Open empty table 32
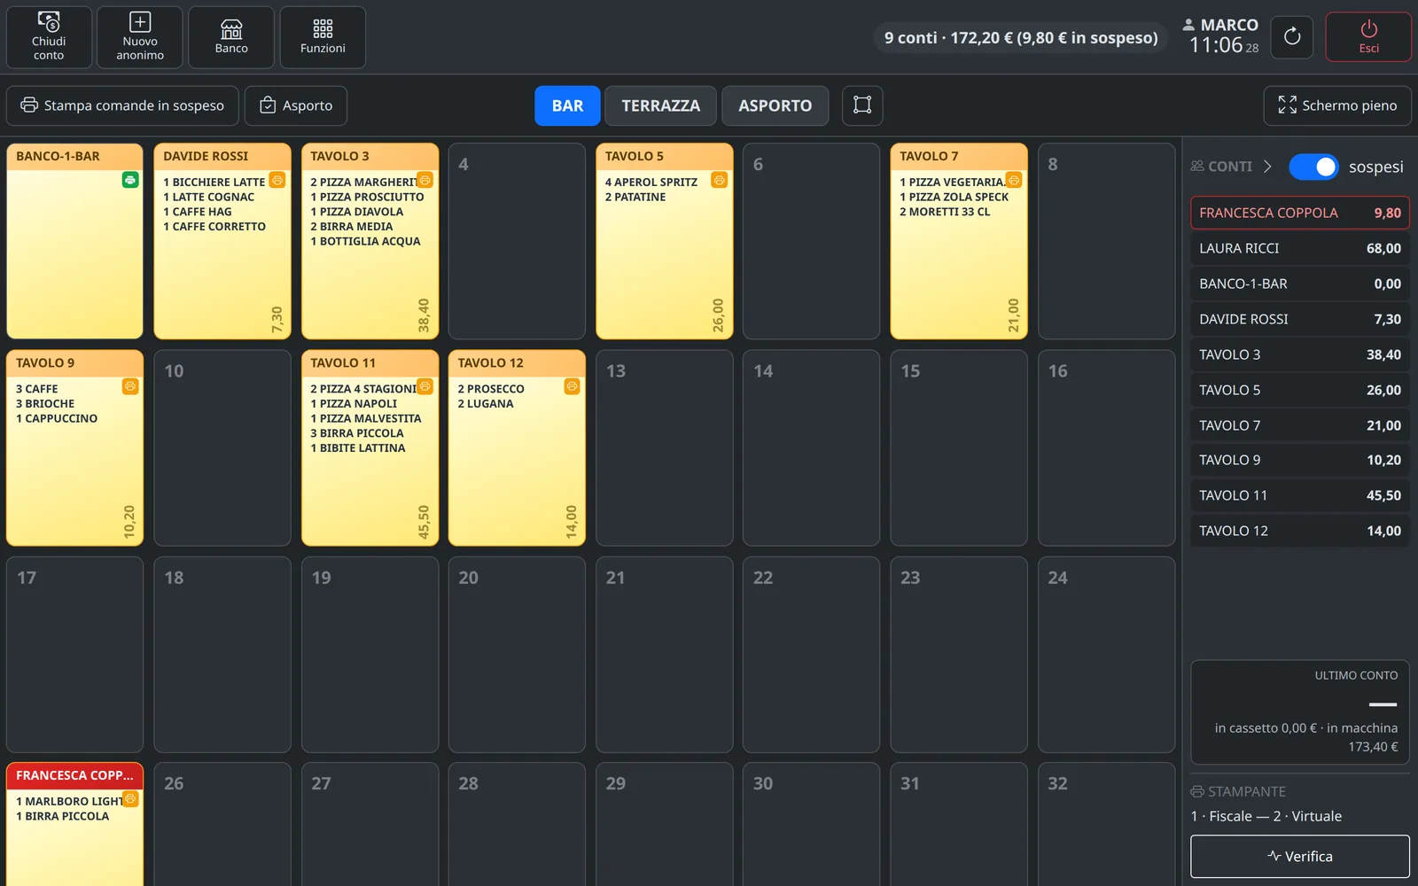 point(1106,824)
